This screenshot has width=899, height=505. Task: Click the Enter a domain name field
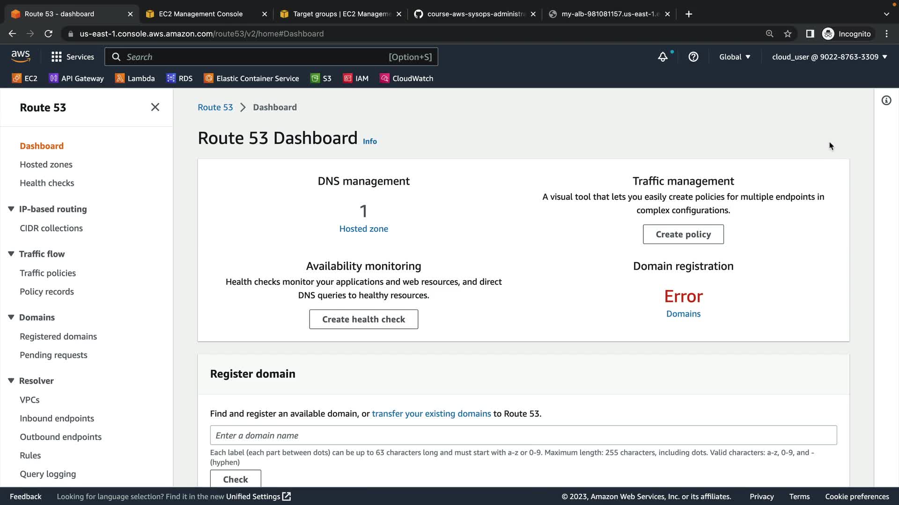[523, 435]
